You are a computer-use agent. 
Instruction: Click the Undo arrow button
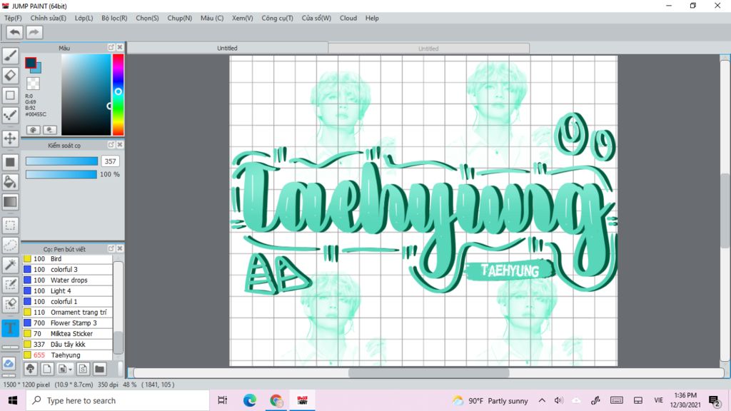coord(15,32)
